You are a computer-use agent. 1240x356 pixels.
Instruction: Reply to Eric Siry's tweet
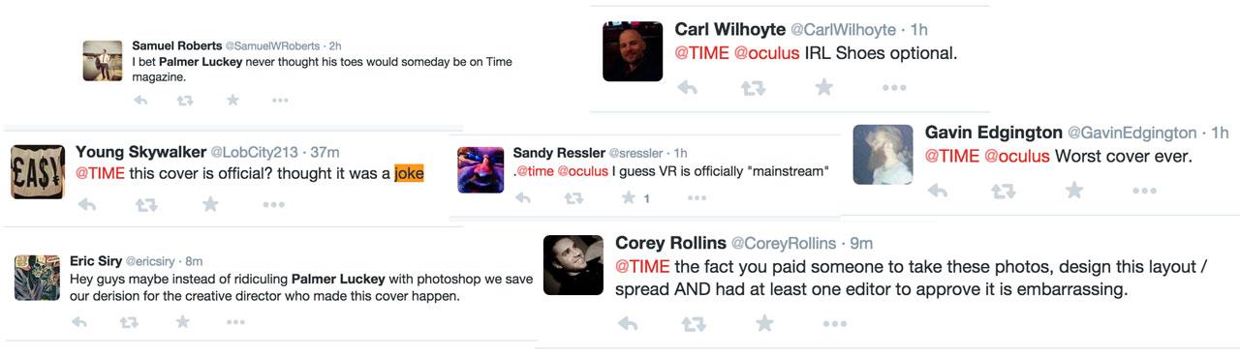pos(79,322)
